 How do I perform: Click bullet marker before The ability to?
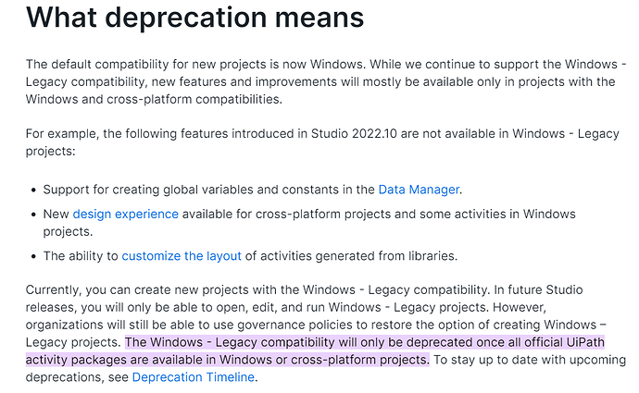[x=34, y=256]
